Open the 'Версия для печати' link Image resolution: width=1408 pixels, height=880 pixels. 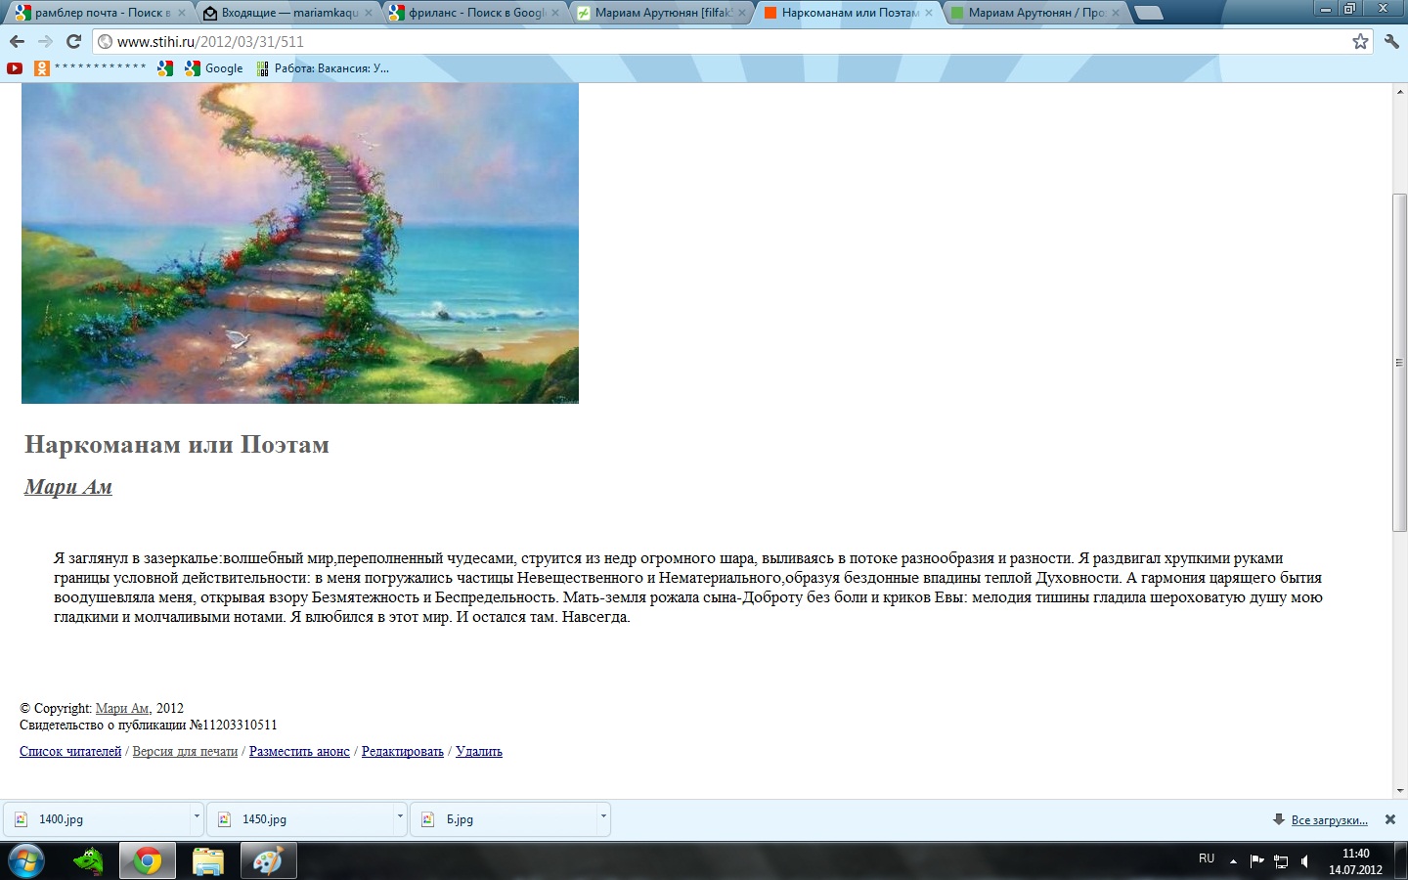tap(185, 751)
